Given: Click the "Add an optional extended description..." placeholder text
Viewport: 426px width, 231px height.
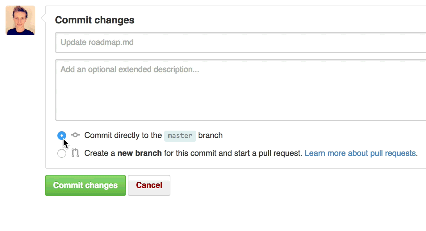Looking at the screenshot, I should [130, 69].
